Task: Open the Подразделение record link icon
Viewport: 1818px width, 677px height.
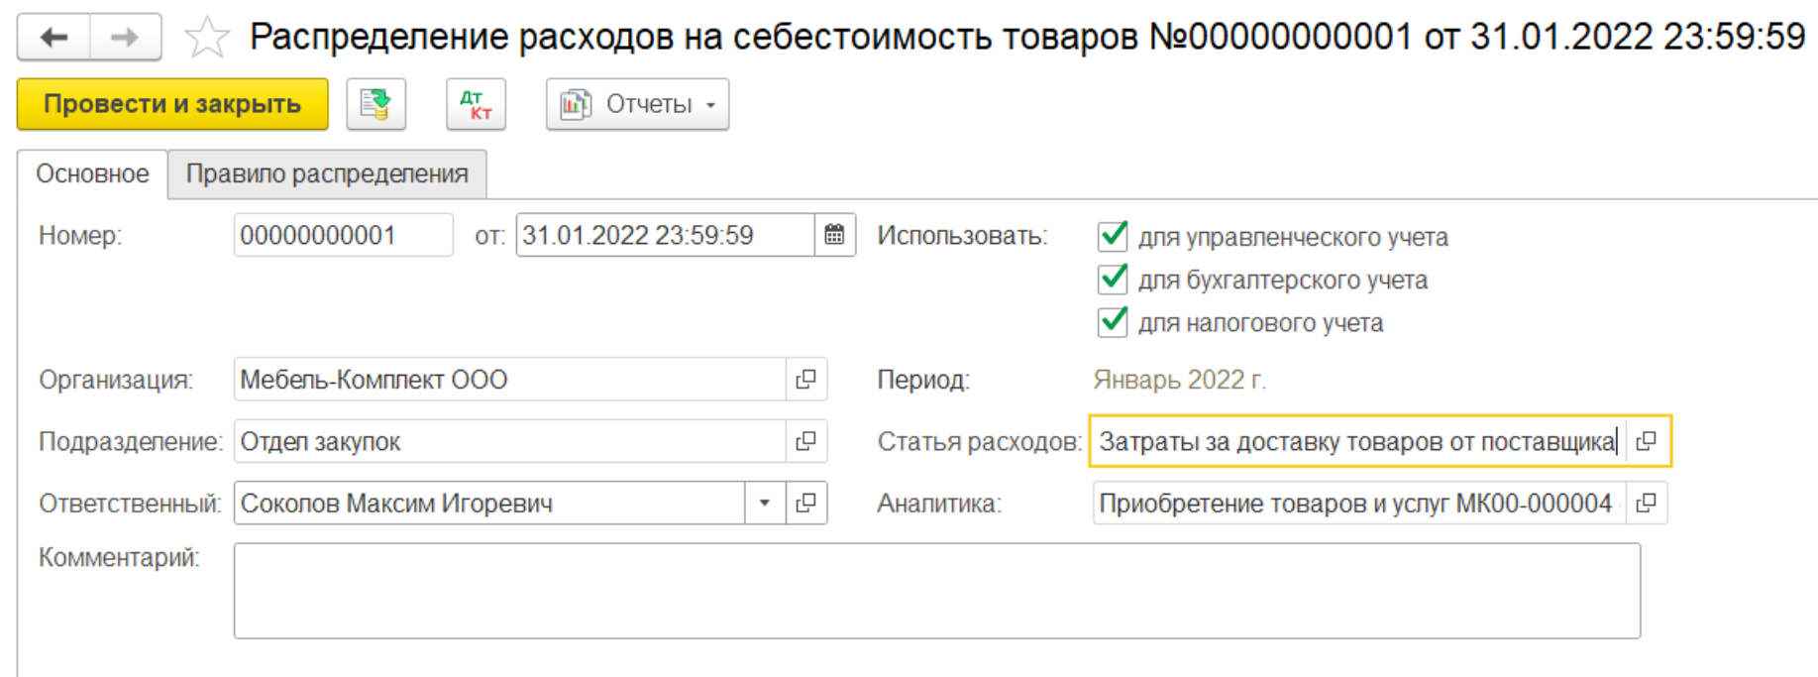Action: tap(806, 441)
